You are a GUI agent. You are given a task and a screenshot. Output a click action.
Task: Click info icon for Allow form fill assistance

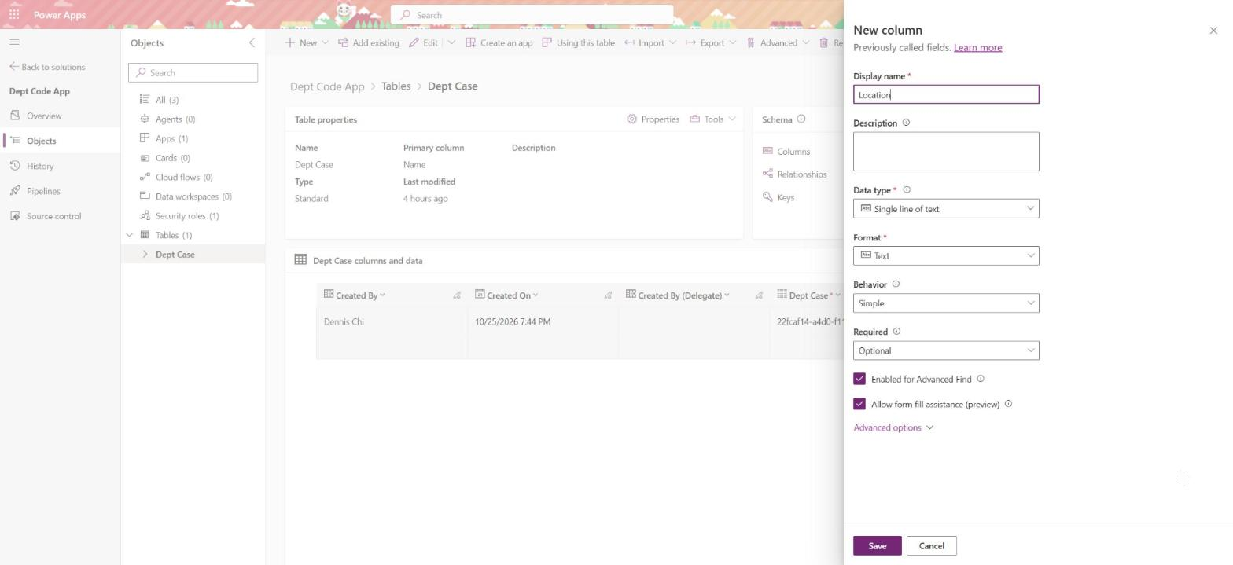(x=1008, y=404)
